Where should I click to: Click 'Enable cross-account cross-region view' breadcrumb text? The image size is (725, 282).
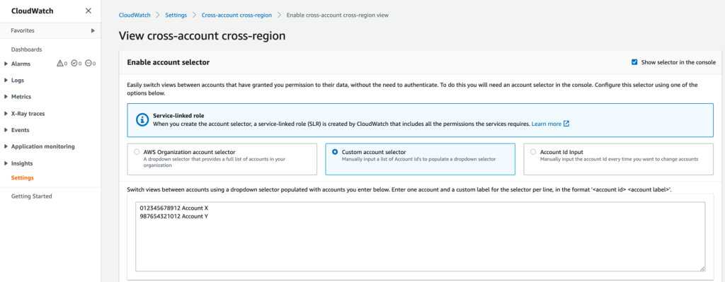[338, 16]
